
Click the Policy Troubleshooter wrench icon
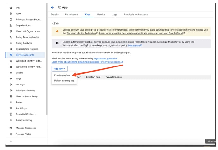tap(11, 37)
